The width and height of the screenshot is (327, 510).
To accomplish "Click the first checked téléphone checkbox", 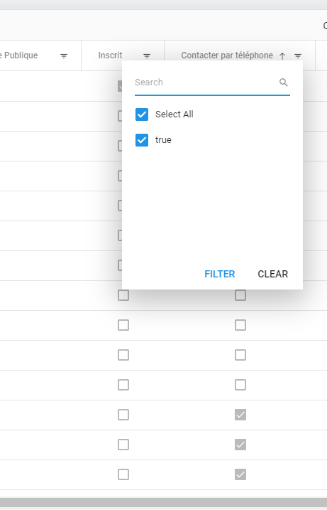I will coord(240,415).
